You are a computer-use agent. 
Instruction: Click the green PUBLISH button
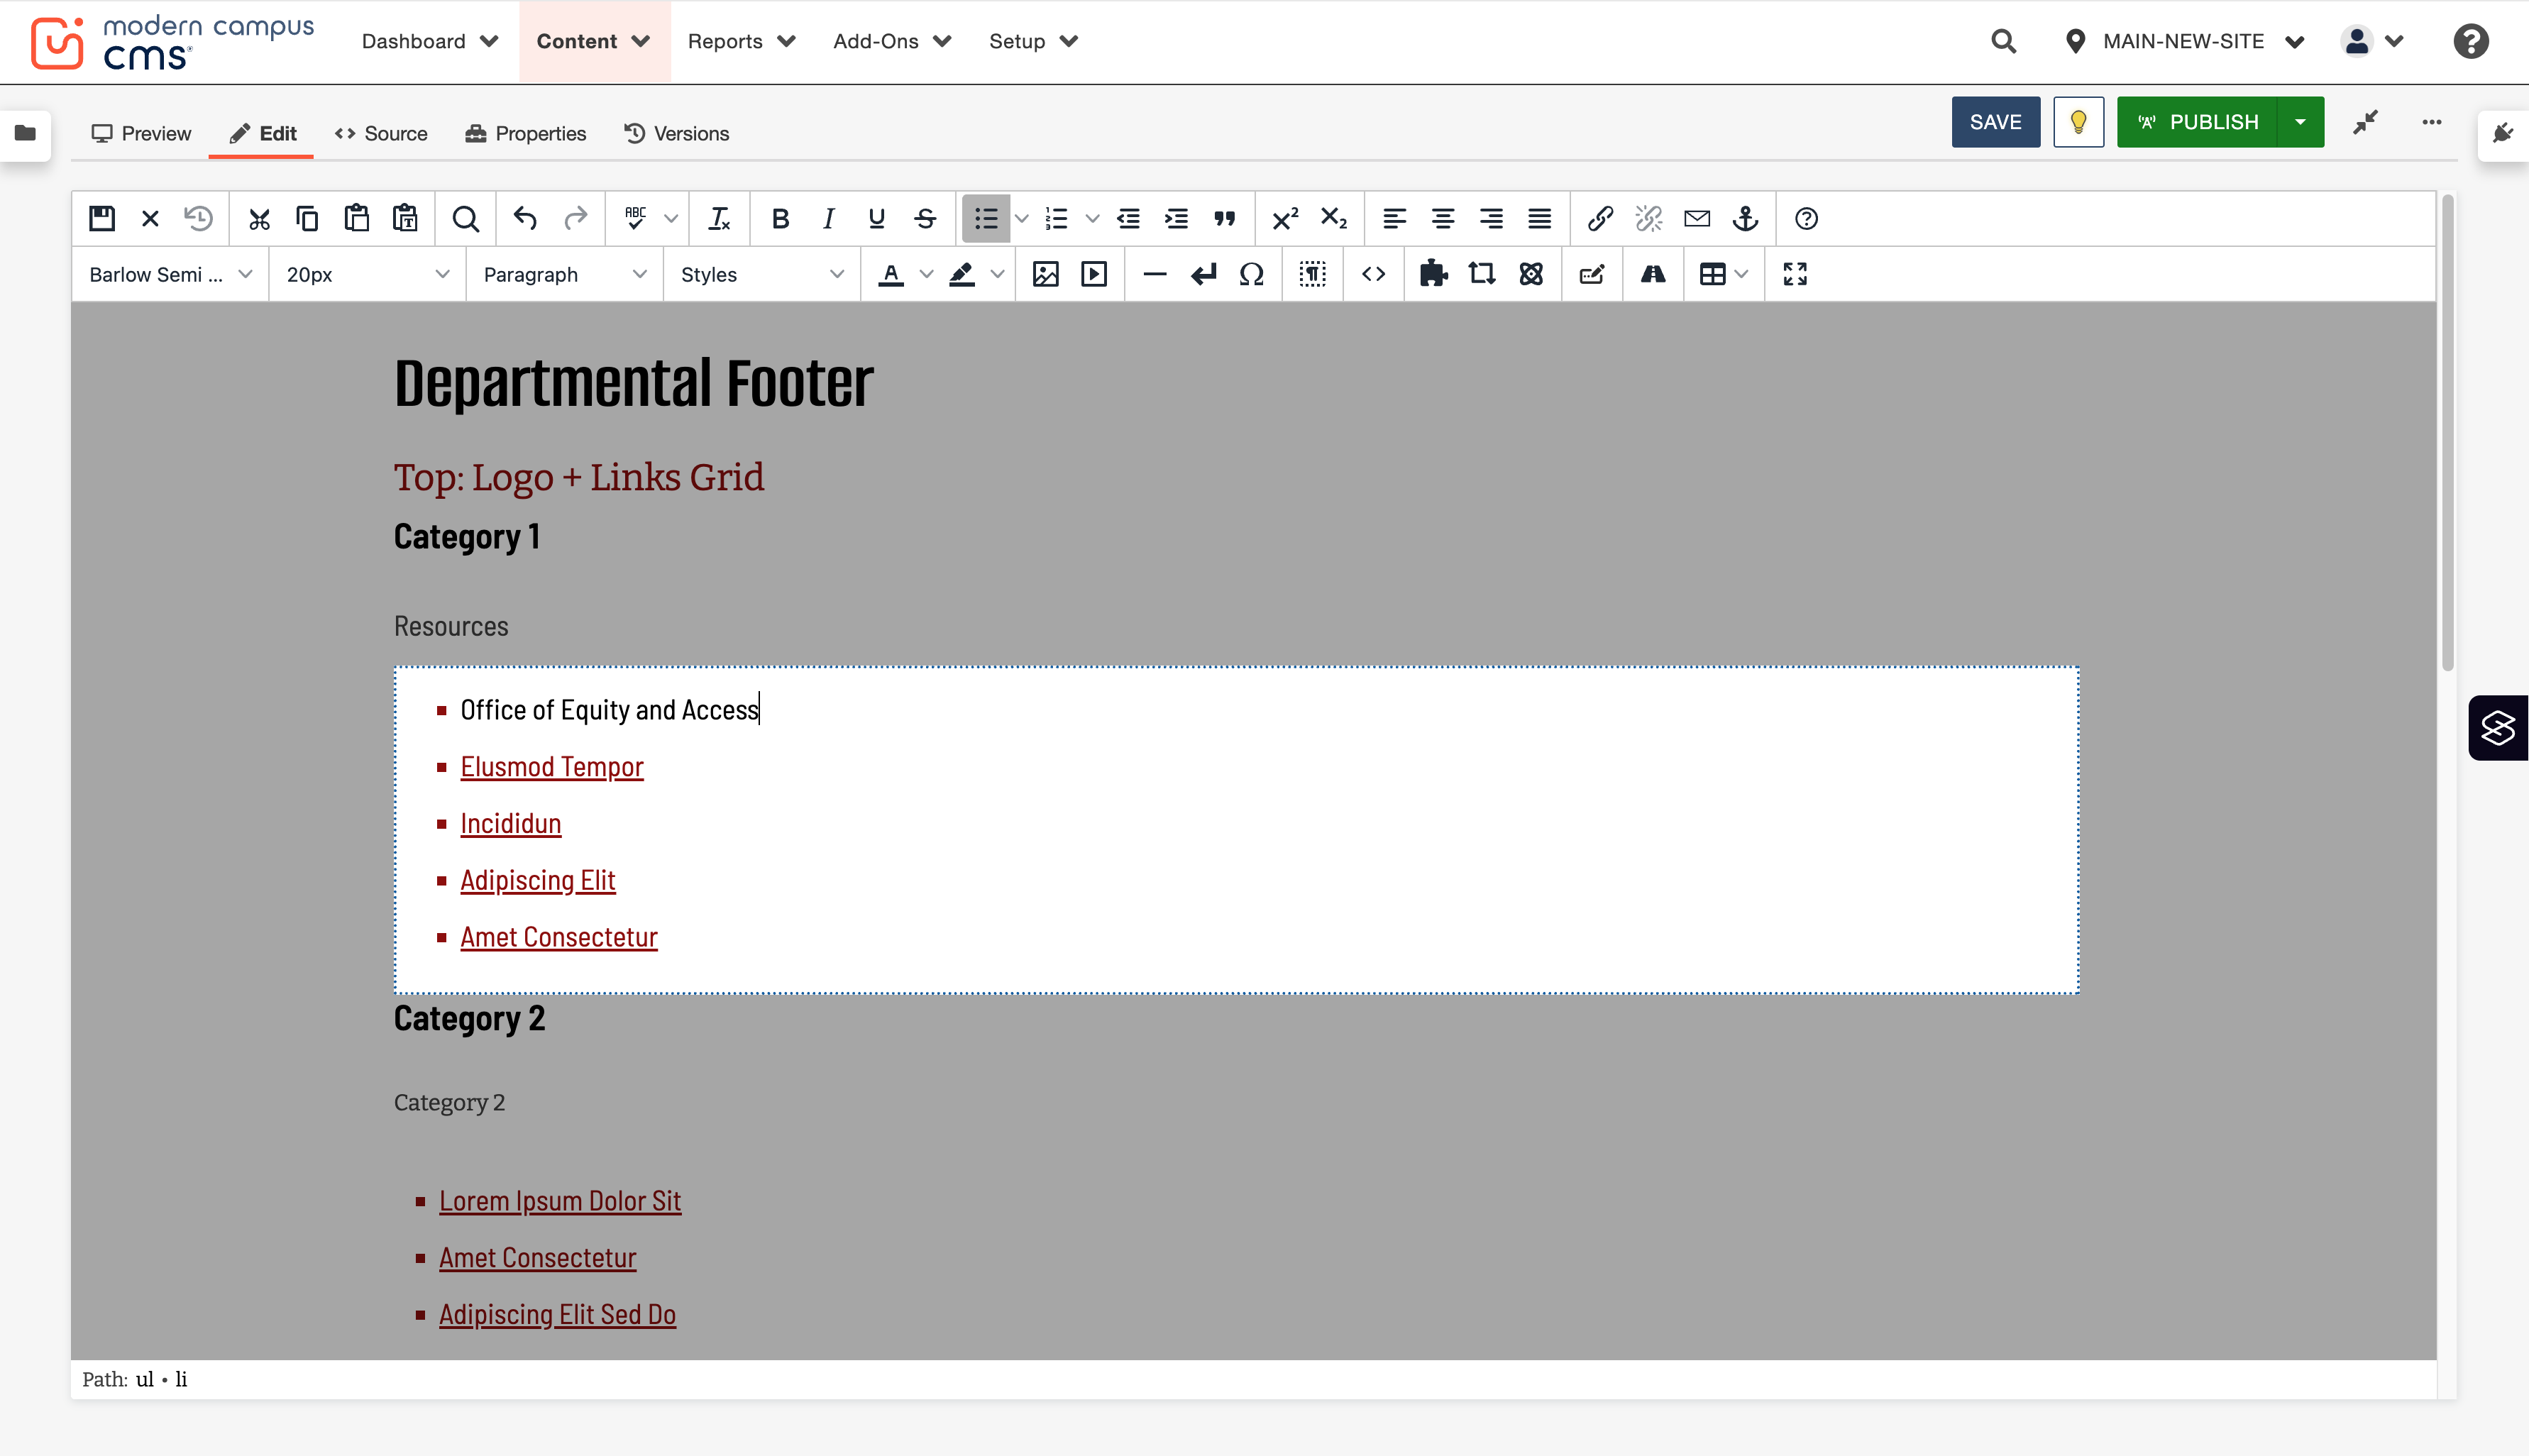coord(2197,122)
